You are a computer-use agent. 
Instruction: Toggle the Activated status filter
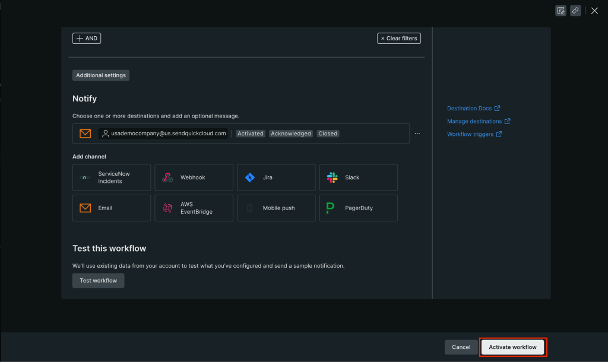(x=250, y=133)
